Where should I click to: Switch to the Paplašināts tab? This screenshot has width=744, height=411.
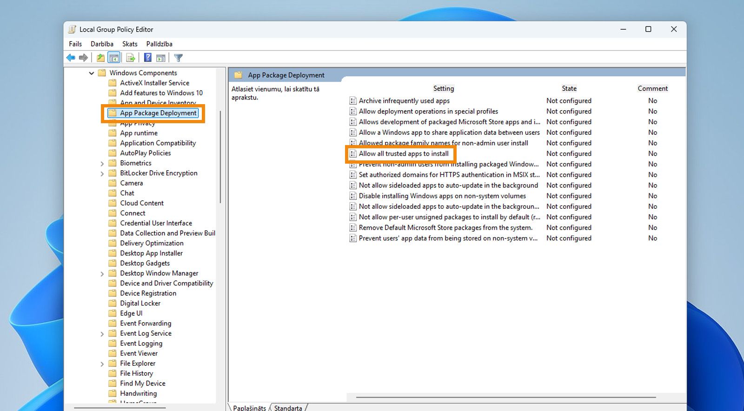(249, 408)
